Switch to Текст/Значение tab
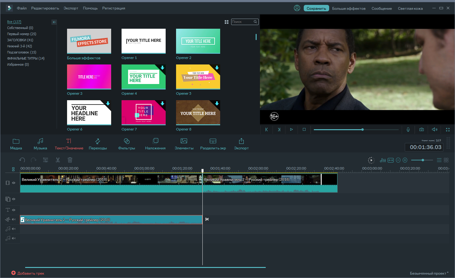455x278 pixels. [x=69, y=144]
